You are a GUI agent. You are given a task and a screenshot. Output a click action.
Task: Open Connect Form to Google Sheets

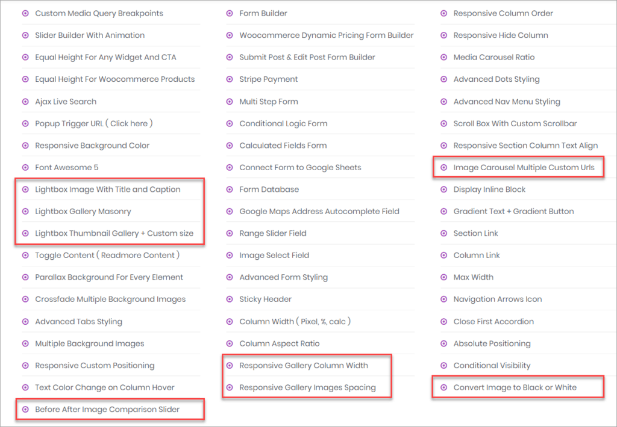(x=300, y=168)
